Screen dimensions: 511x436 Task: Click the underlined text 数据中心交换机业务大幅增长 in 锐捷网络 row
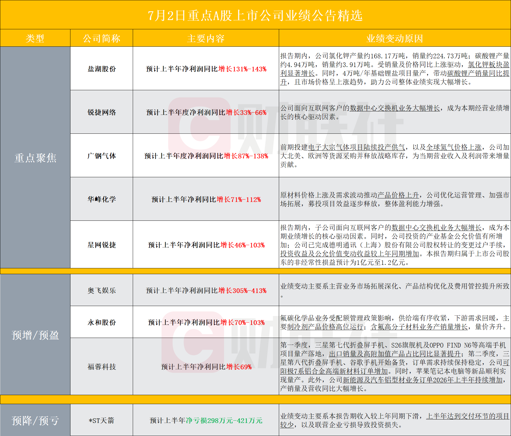395,108
